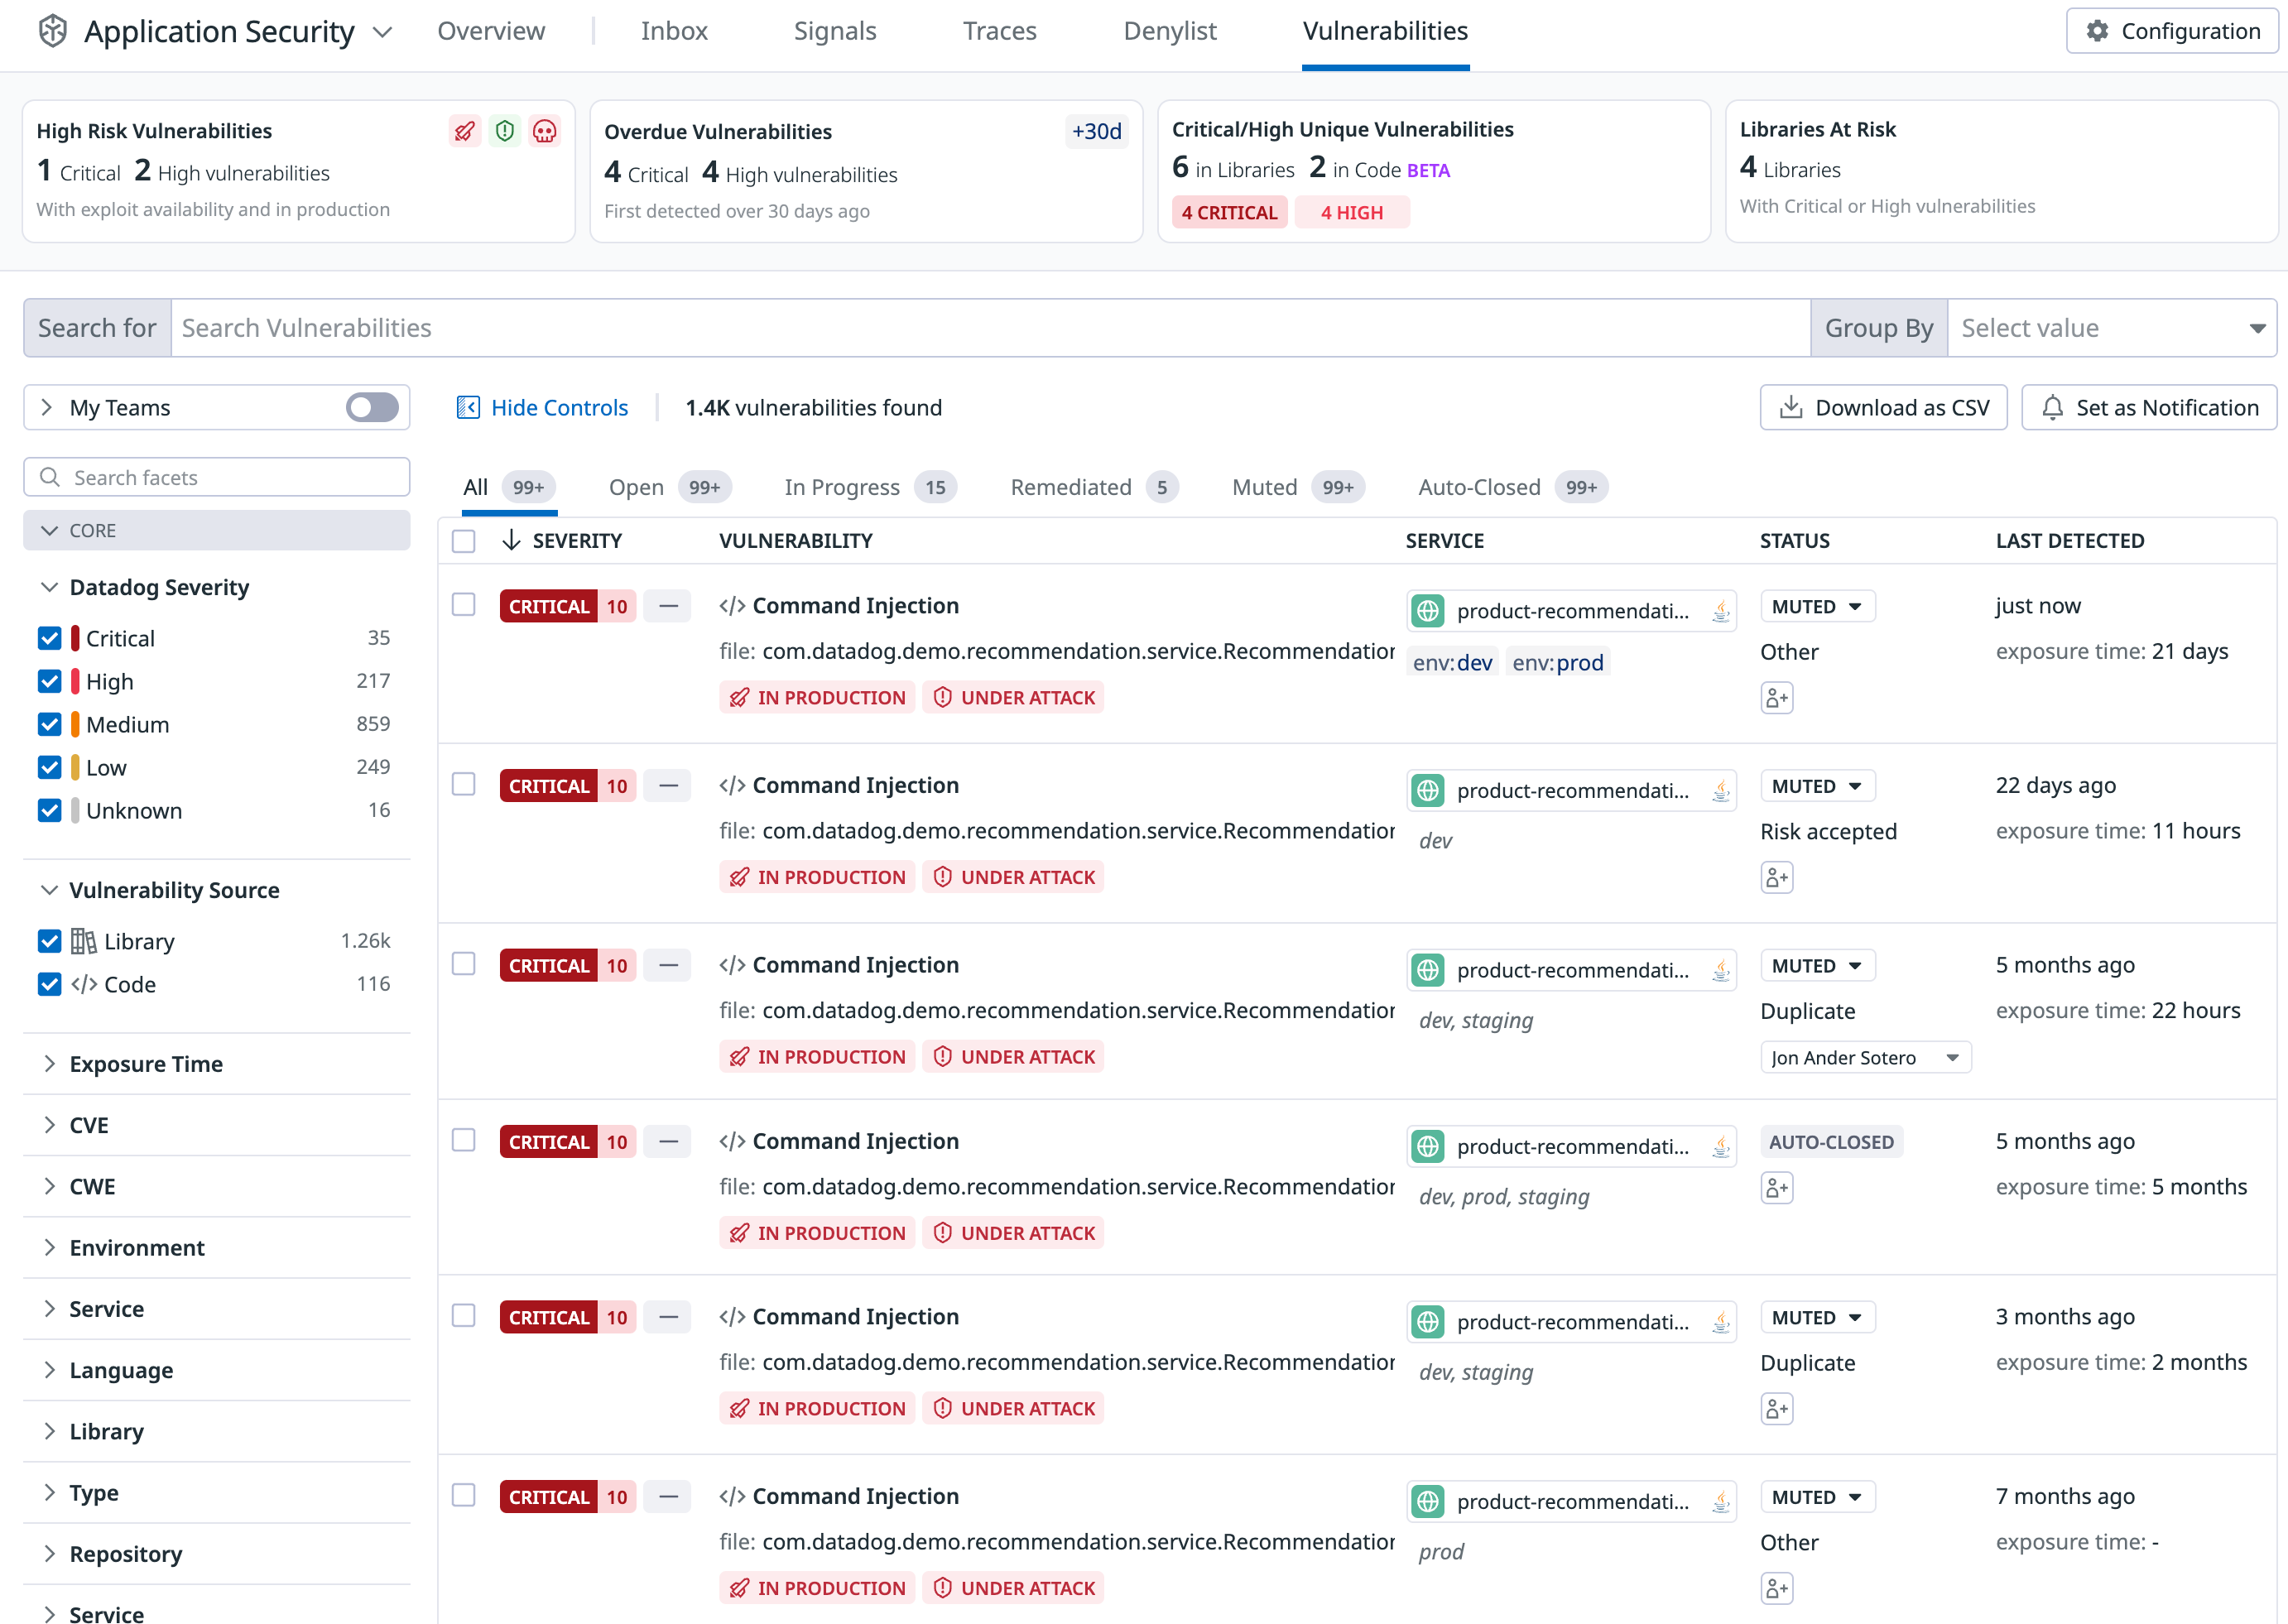Click assign-user icon on the Auto-Closed row
Image resolution: width=2288 pixels, height=1624 pixels.
pos(1776,1188)
